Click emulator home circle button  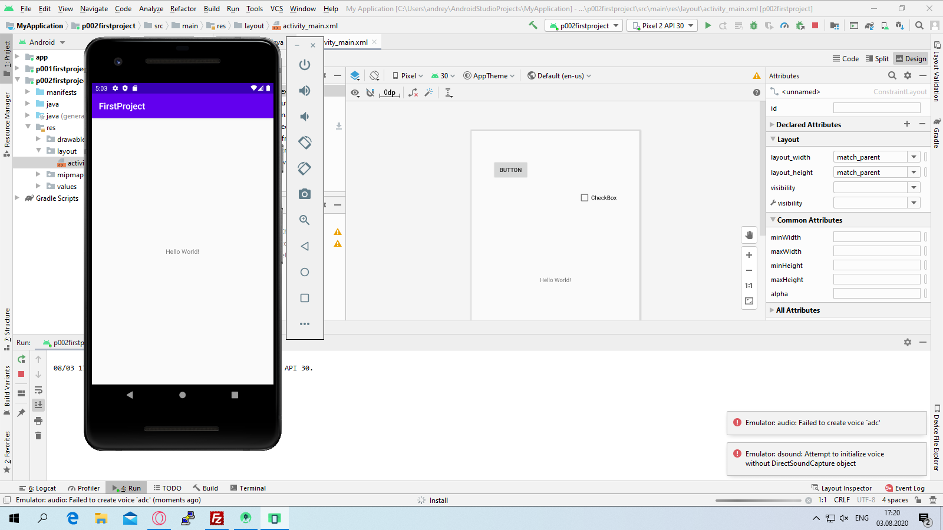(x=305, y=272)
